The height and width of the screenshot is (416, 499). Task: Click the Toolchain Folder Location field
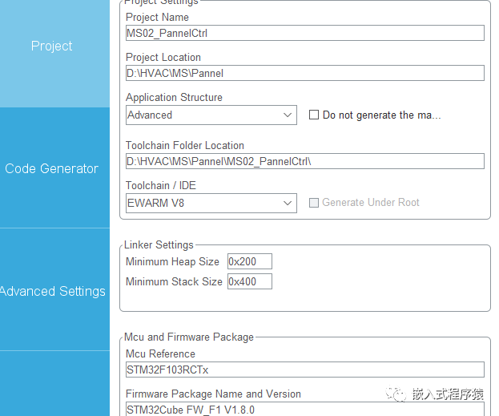pos(304,161)
